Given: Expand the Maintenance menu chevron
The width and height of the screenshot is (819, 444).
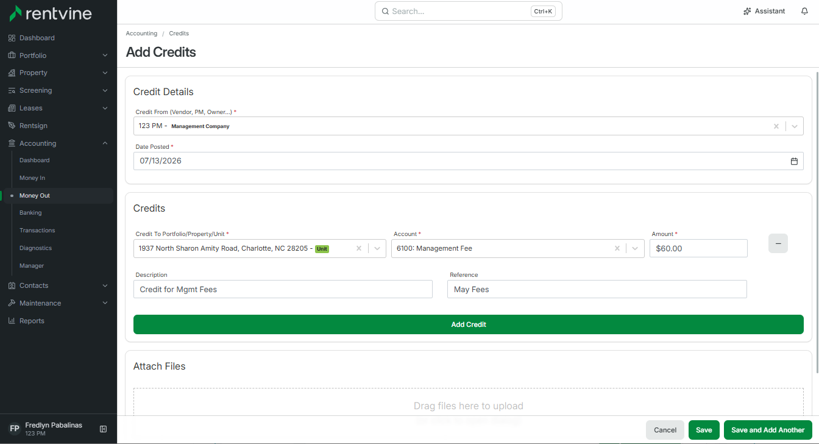Looking at the screenshot, I should coord(105,303).
